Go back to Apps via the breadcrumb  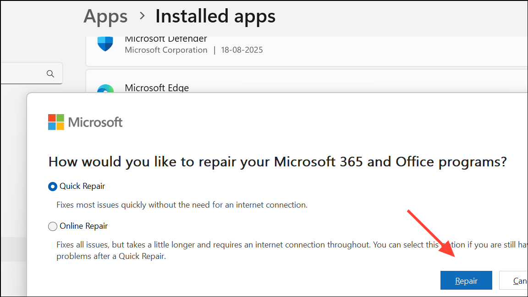(x=106, y=16)
